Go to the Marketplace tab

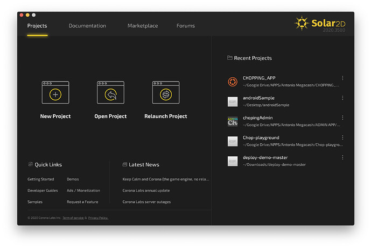pos(143,25)
